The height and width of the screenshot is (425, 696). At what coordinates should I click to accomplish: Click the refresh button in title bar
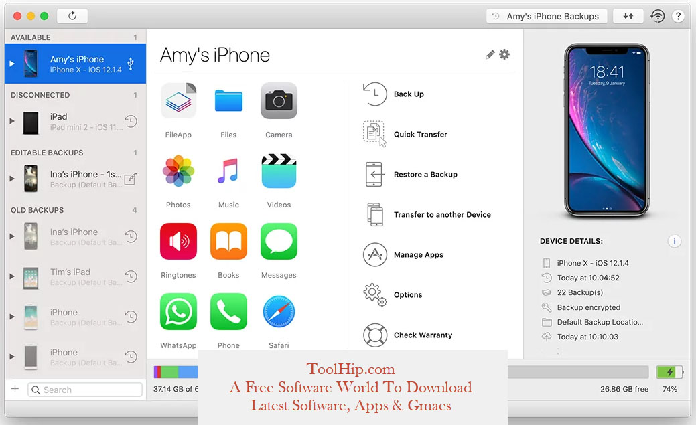pyautogui.click(x=72, y=16)
